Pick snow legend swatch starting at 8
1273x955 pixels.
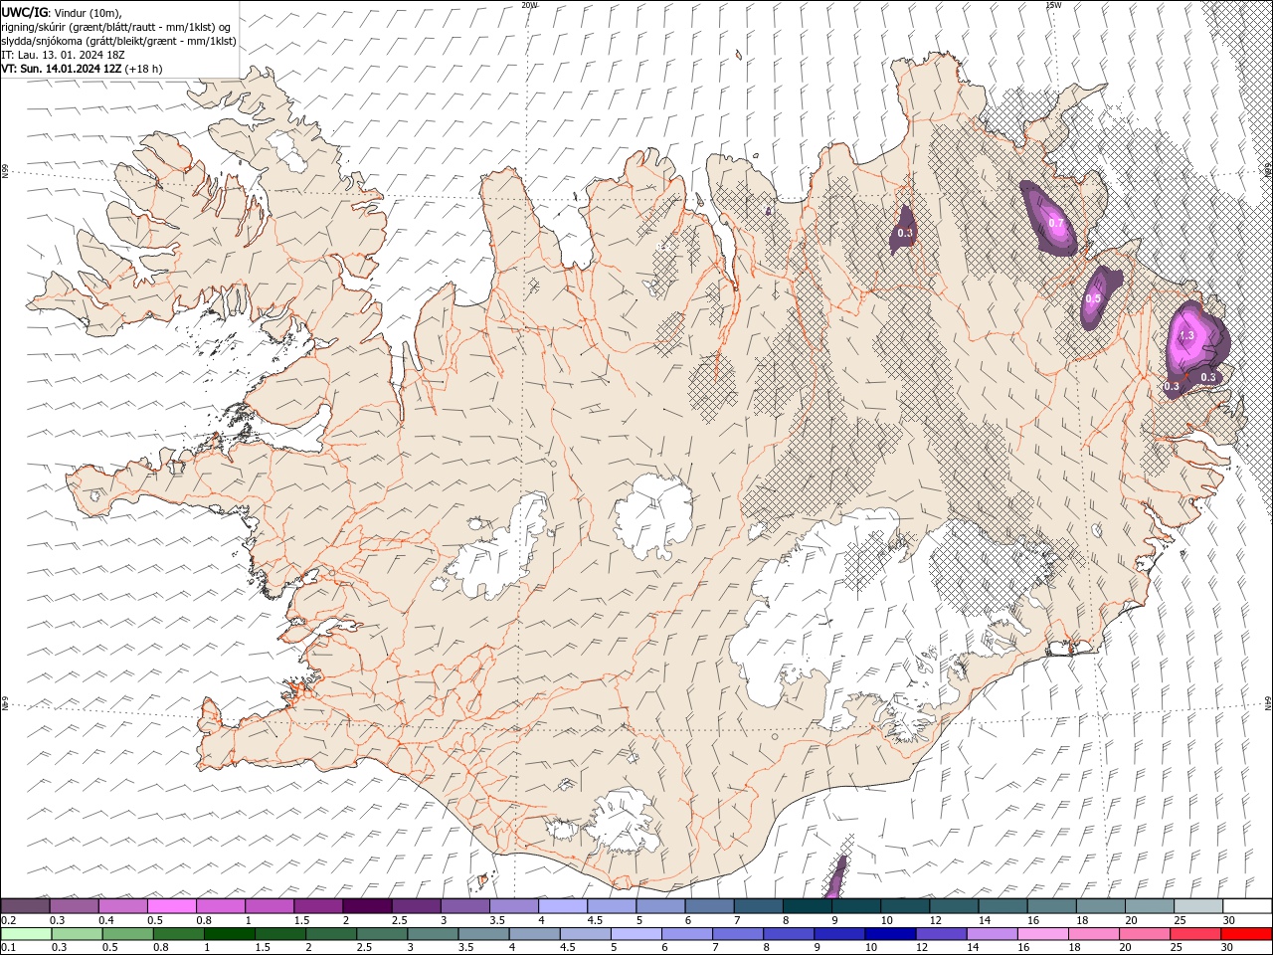point(807,905)
